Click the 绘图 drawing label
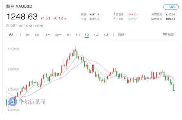Viewport: 182px width, 120px height. (x=171, y=35)
